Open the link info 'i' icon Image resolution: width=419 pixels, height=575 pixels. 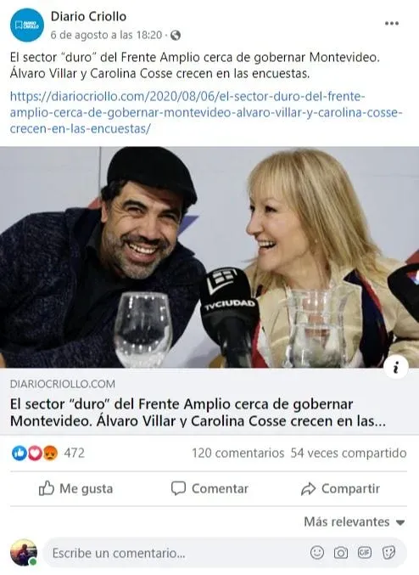(396, 367)
